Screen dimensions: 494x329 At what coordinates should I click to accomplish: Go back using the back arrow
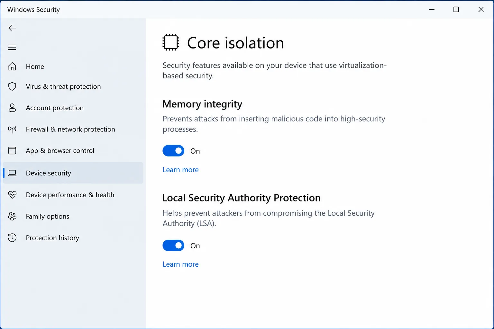click(x=12, y=28)
